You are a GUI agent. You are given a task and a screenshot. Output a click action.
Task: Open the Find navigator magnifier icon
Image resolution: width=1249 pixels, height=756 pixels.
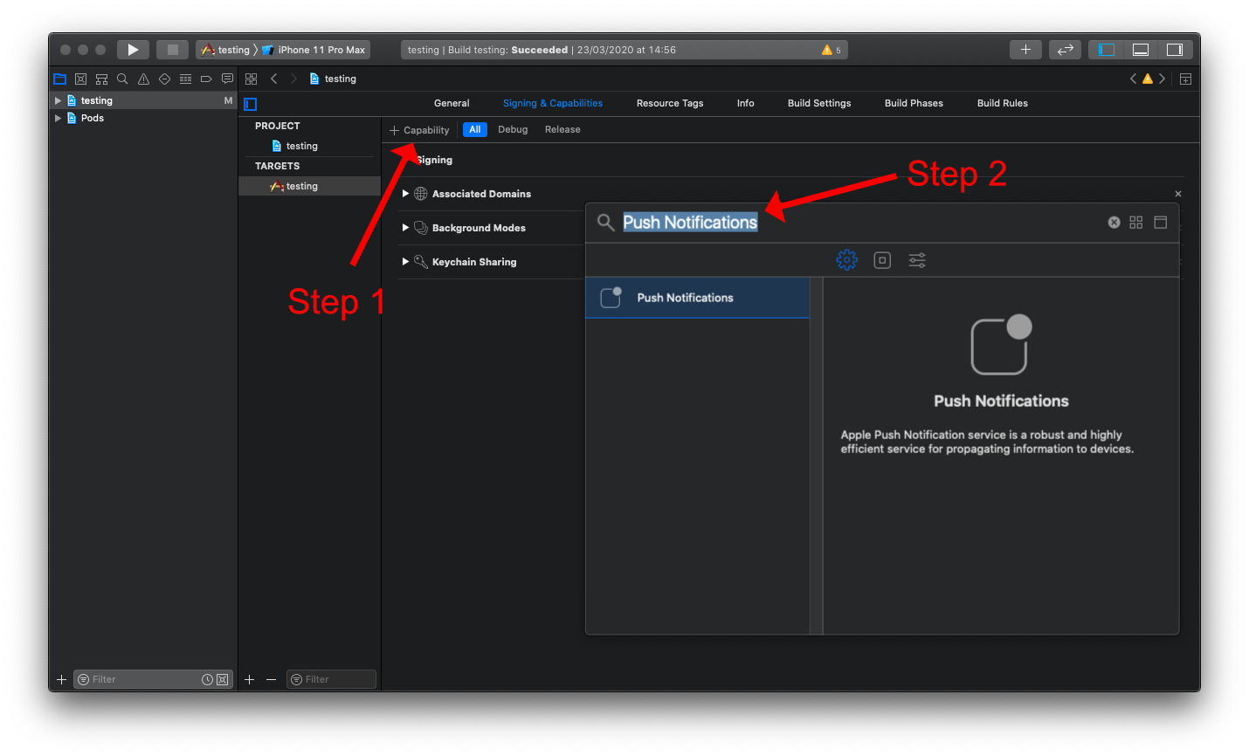(122, 79)
